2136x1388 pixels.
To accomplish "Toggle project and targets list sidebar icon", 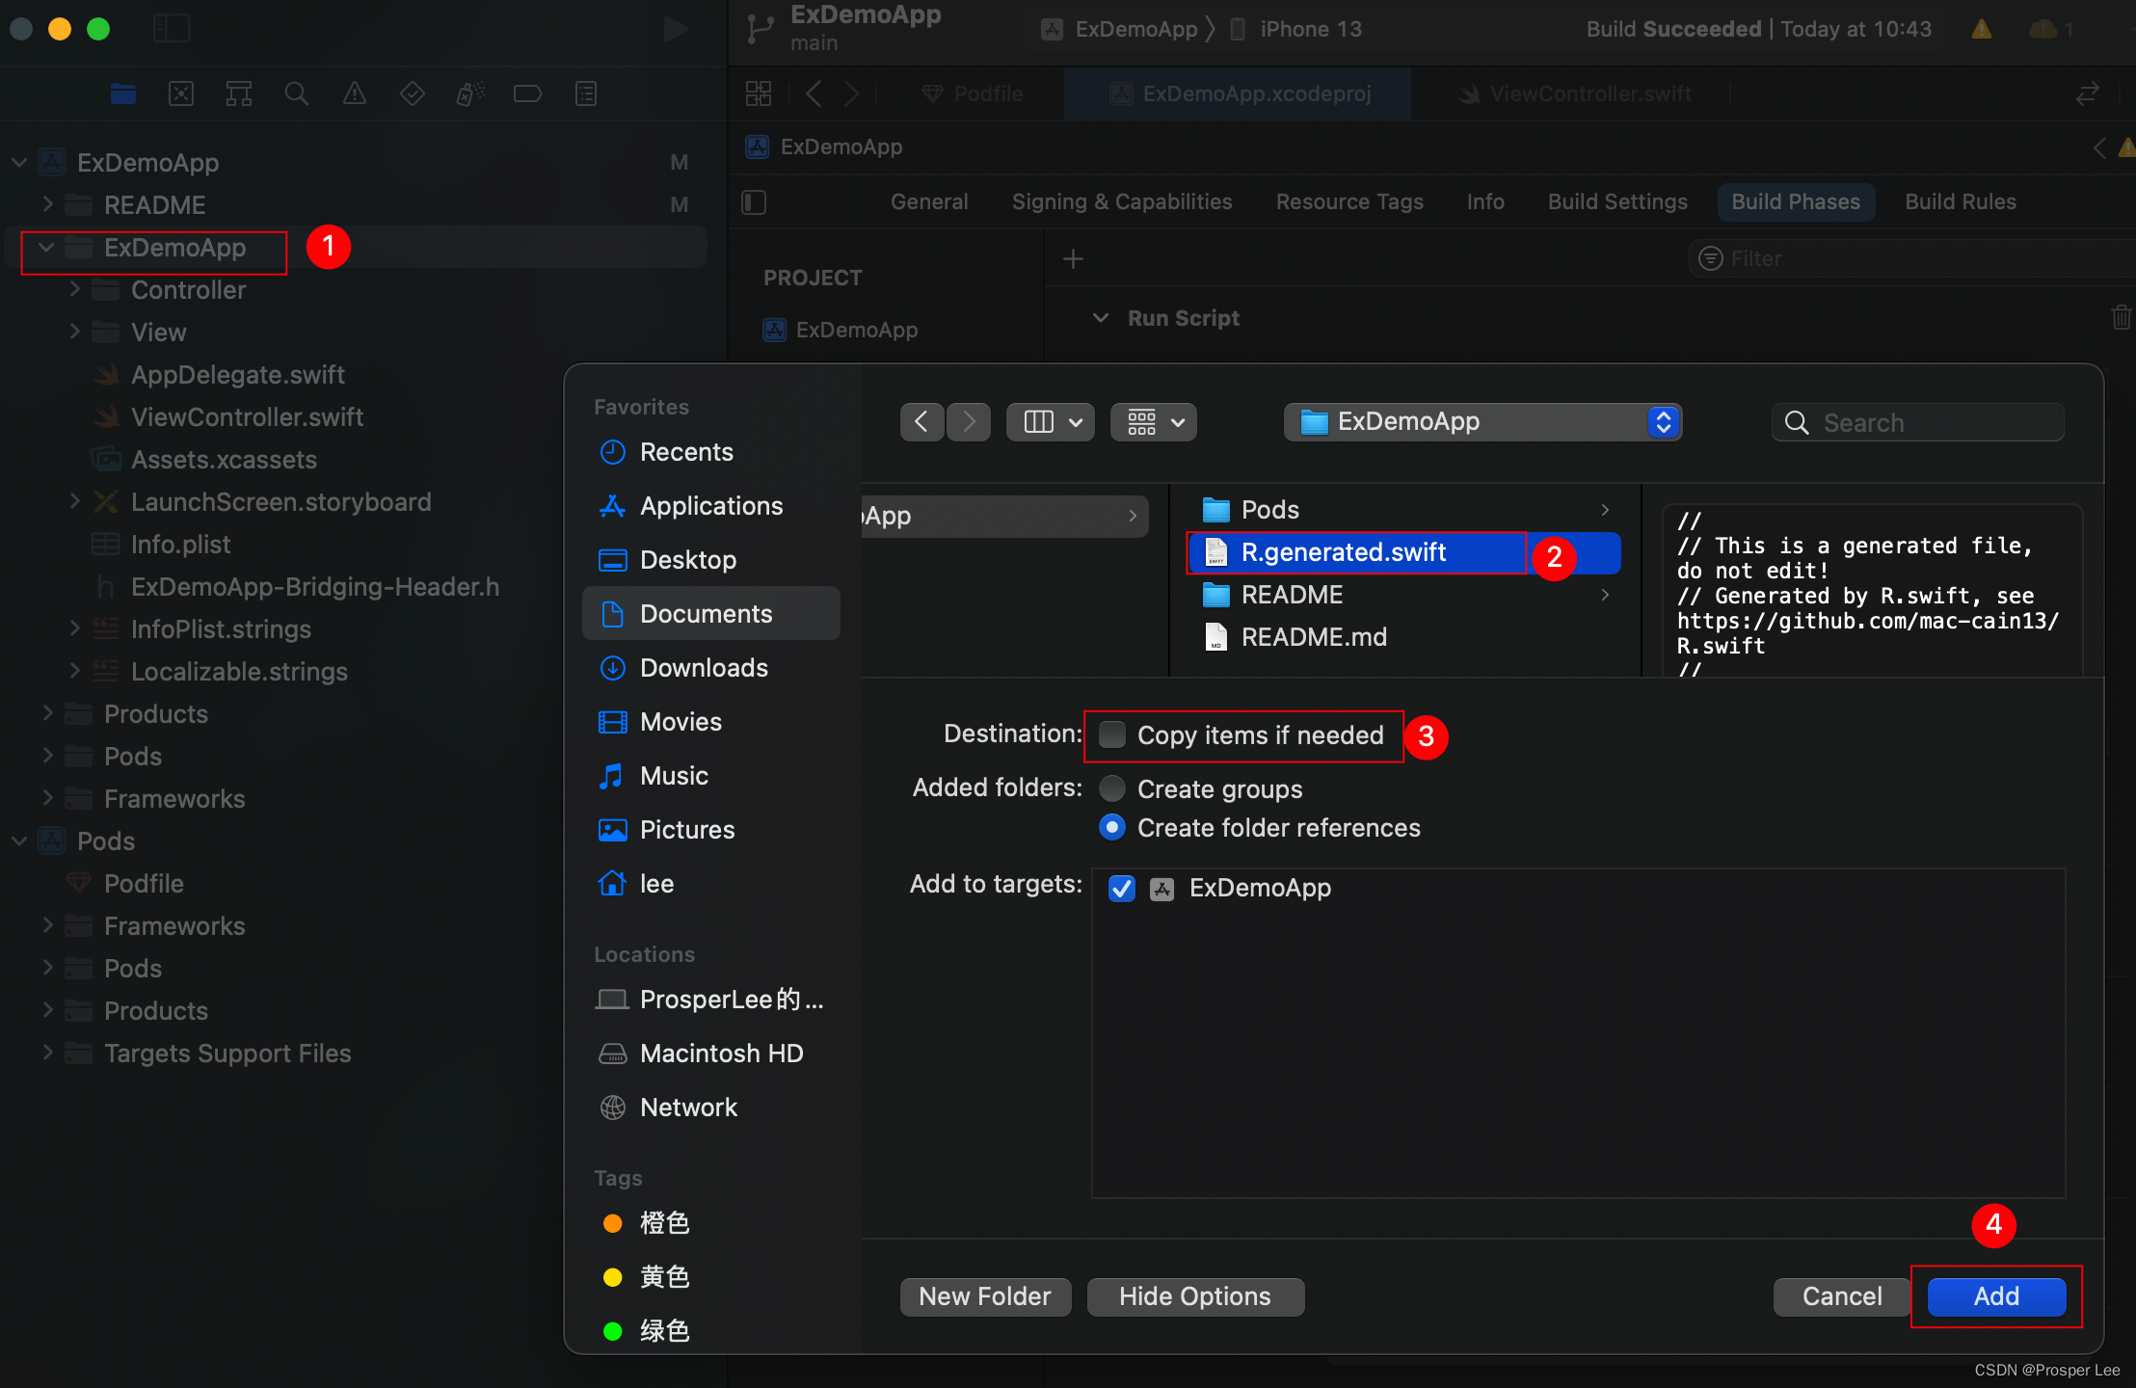I will point(754,202).
